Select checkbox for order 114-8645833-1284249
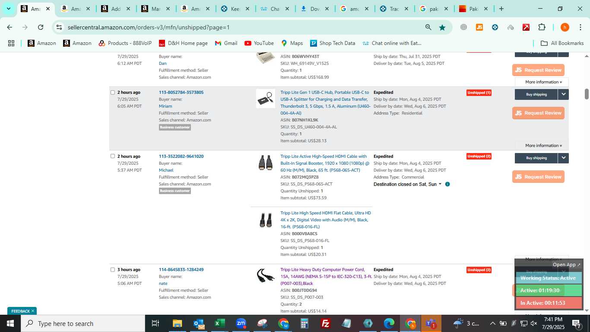Viewport: 590px width, 332px height. point(113,270)
